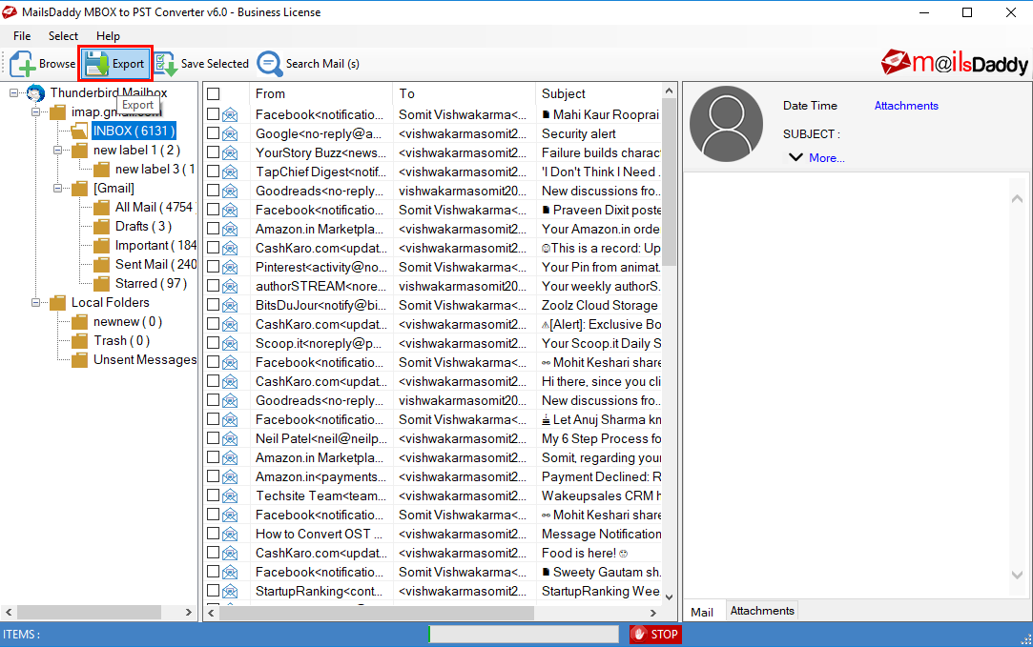Click the MailsDaddy logo
Image resolution: width=1033 pixels, height=647 pixels.
click(954, 63)
